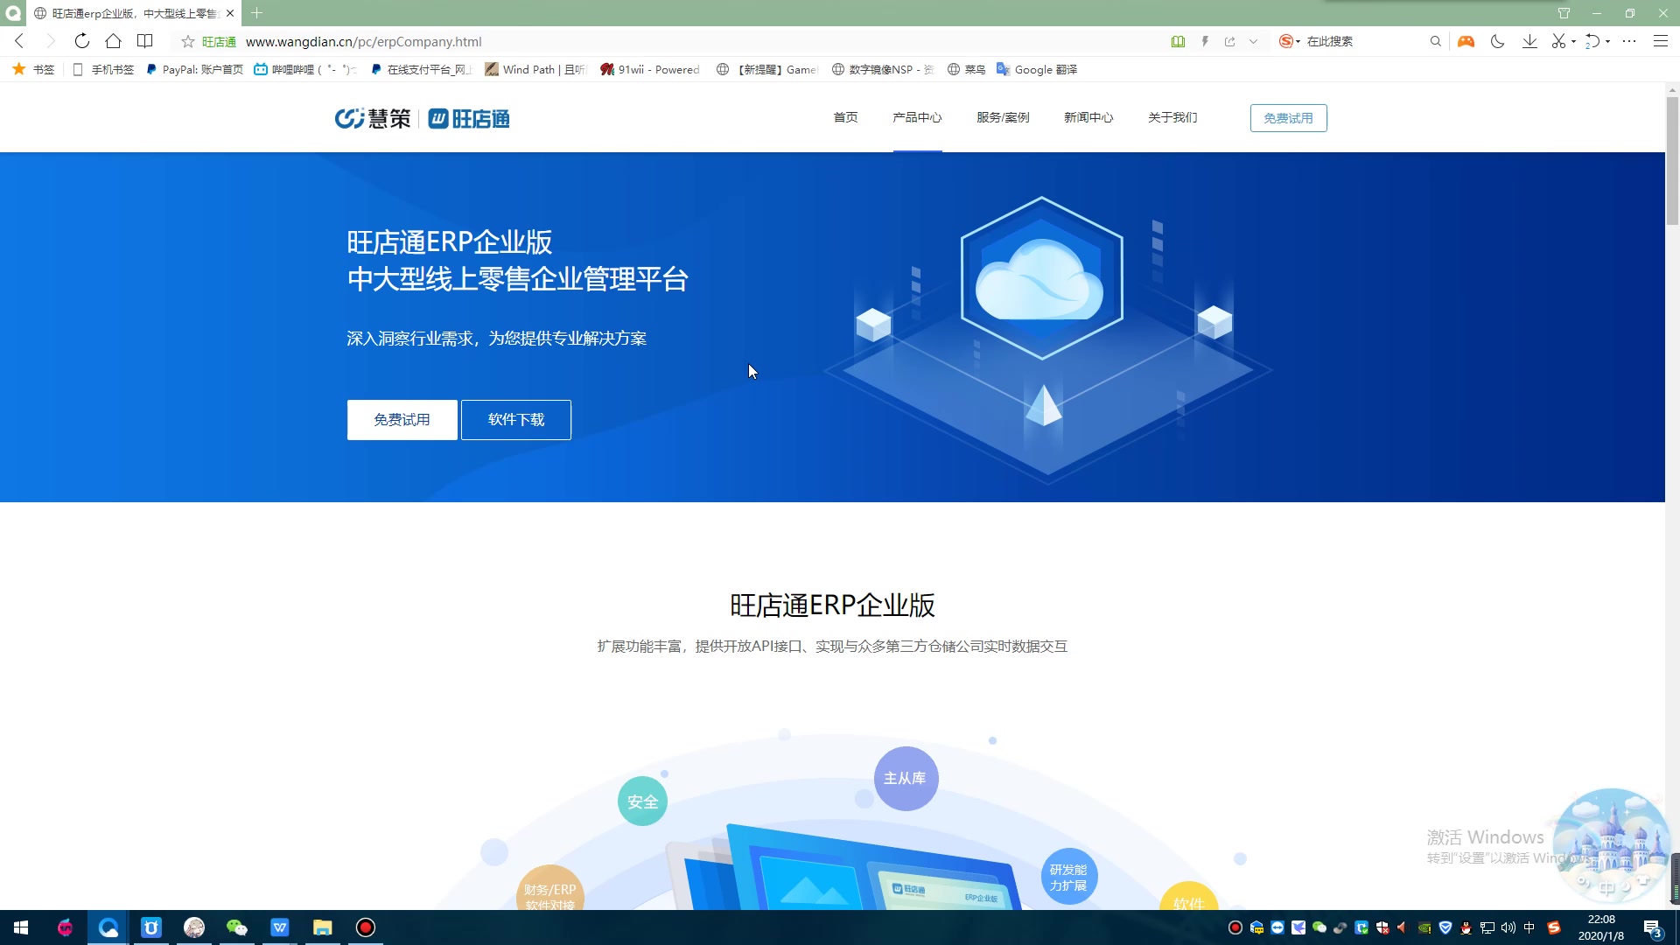
Task: Open the NVIDIA tray icon
Action: click(x=1424, y=927)
